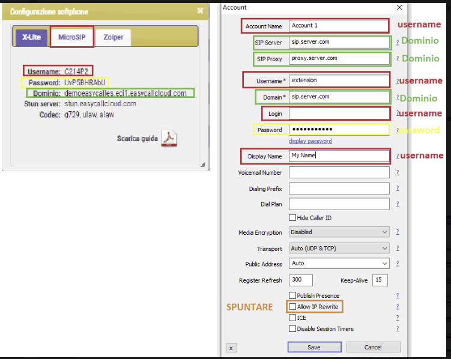This screenshot has width=451, height=359.
Task: Focus the SIP Server field
Action: [x=339, y=42]
